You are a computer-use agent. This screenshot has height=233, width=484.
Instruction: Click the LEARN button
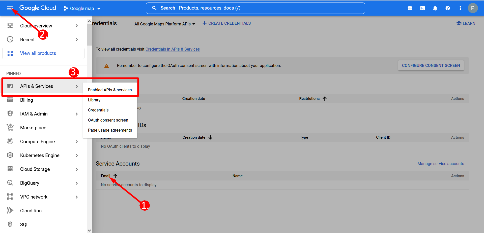466,23
